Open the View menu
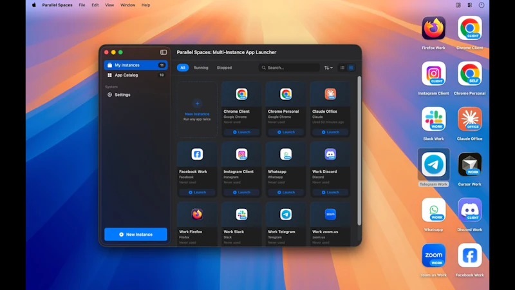 click(x=109, y=5)
